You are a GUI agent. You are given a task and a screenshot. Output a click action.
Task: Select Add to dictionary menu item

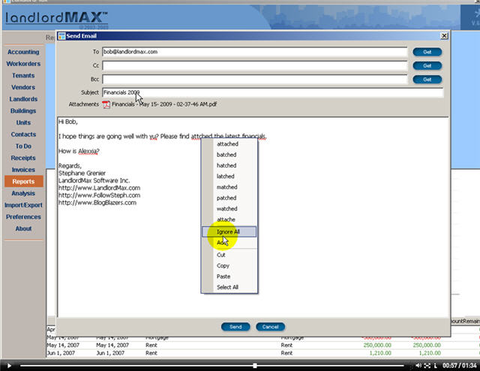[x=229, y=243]
